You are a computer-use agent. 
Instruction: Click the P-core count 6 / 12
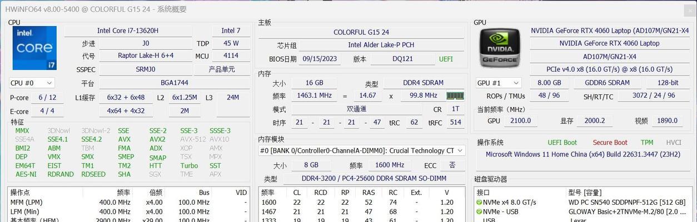(47, 97)
